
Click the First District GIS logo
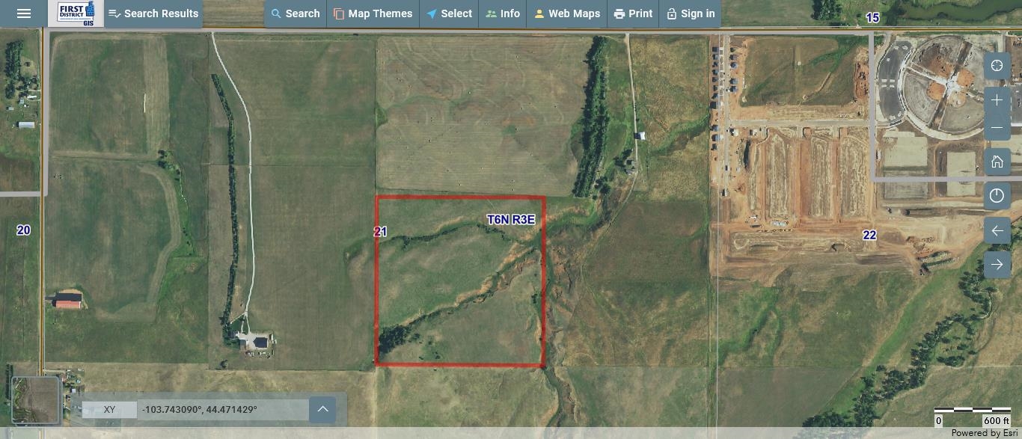[76, 13]
